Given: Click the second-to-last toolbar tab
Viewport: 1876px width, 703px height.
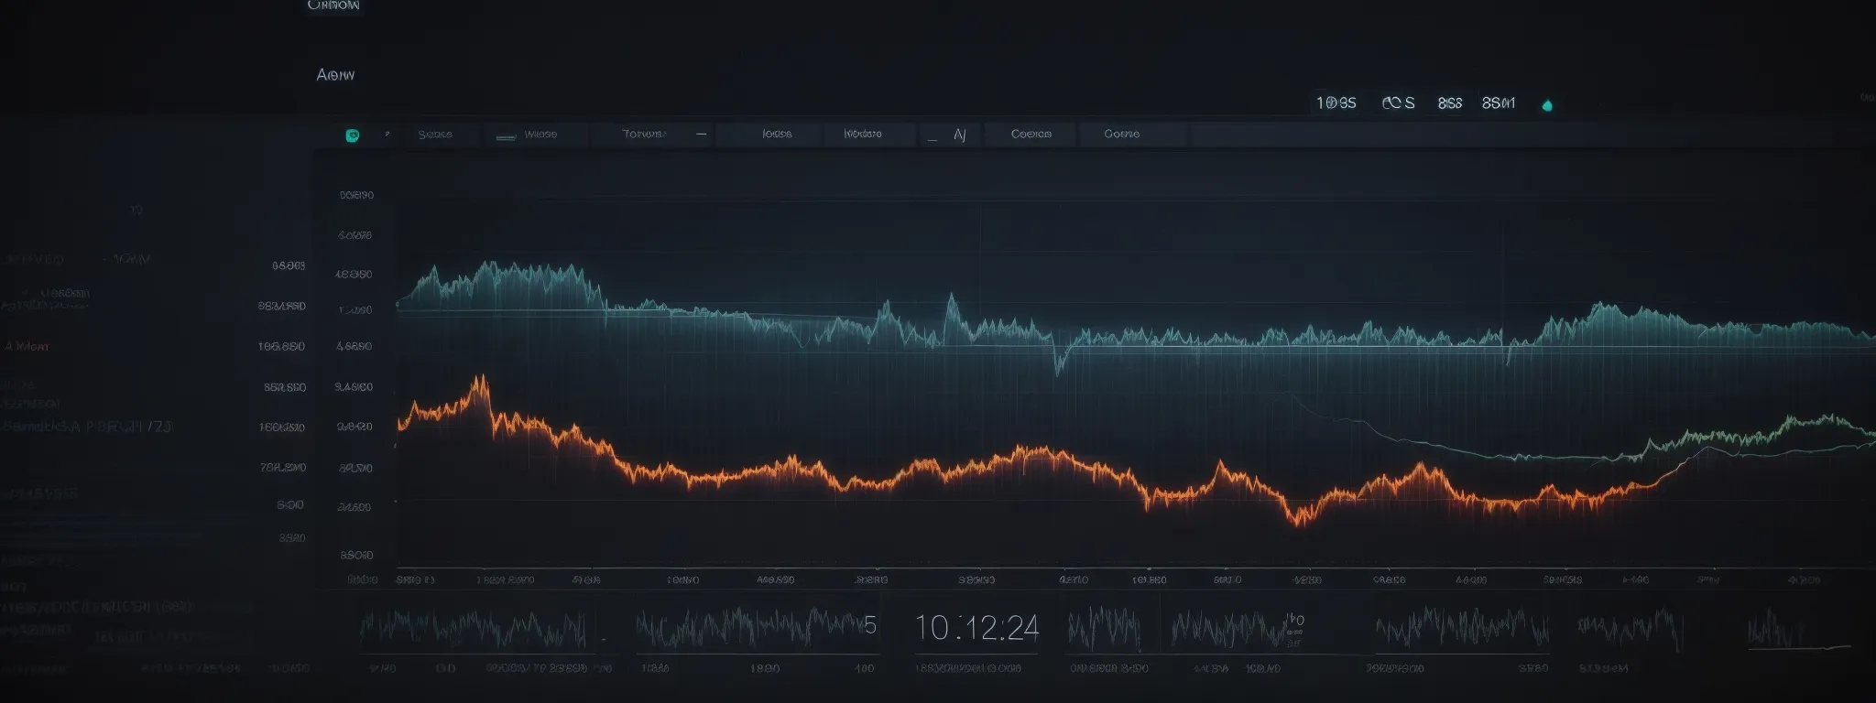Looking at the screenshot, I should 1031,135.
